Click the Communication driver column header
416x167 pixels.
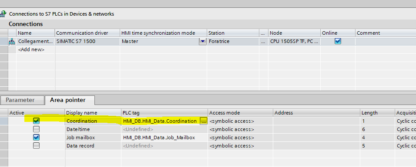pyautogui.click(x=87, y=33)
